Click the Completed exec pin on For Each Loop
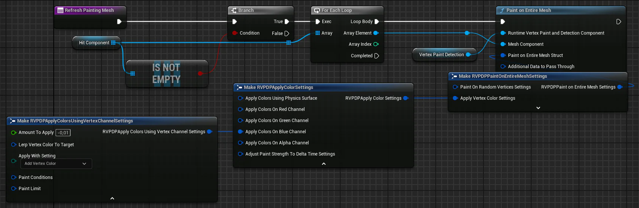This screenshot has width=639, height=208. 377,56
